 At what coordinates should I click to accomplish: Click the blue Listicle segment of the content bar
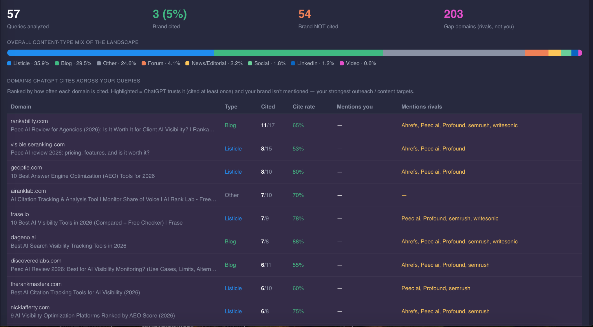click(x=110, y=53)
